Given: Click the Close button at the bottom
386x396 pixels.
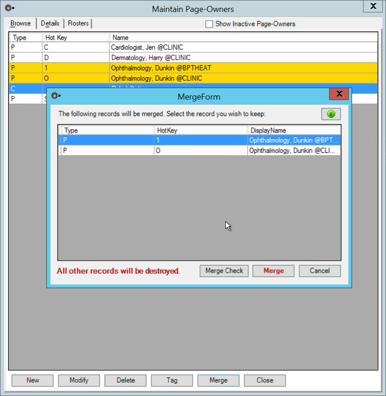Looking at the screenshot, I should [x=265, y=380].
